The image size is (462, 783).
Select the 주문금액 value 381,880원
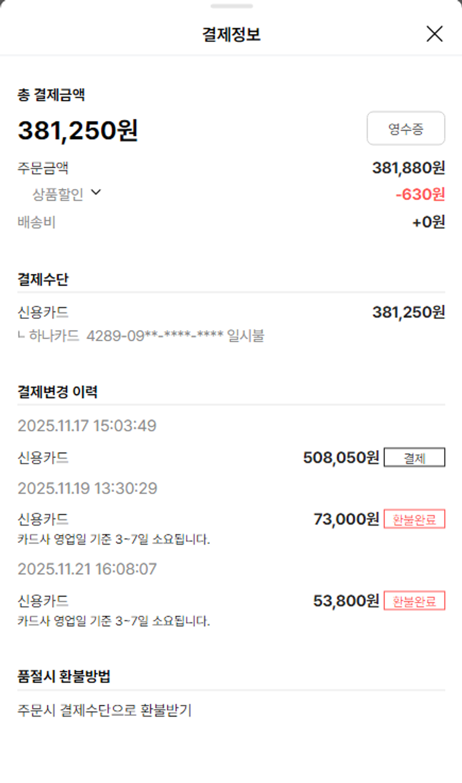pos(408,167)
